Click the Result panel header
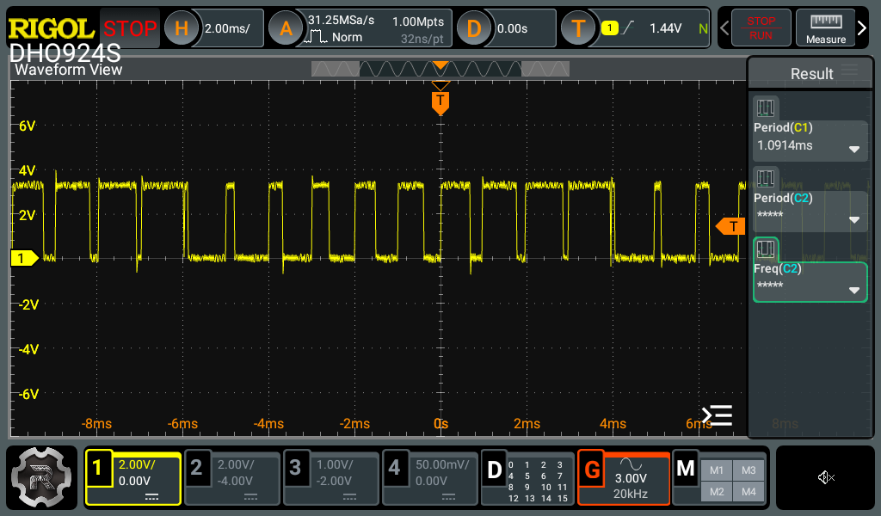Viewport: 881px width, 516px height. (x=810, y=73)
